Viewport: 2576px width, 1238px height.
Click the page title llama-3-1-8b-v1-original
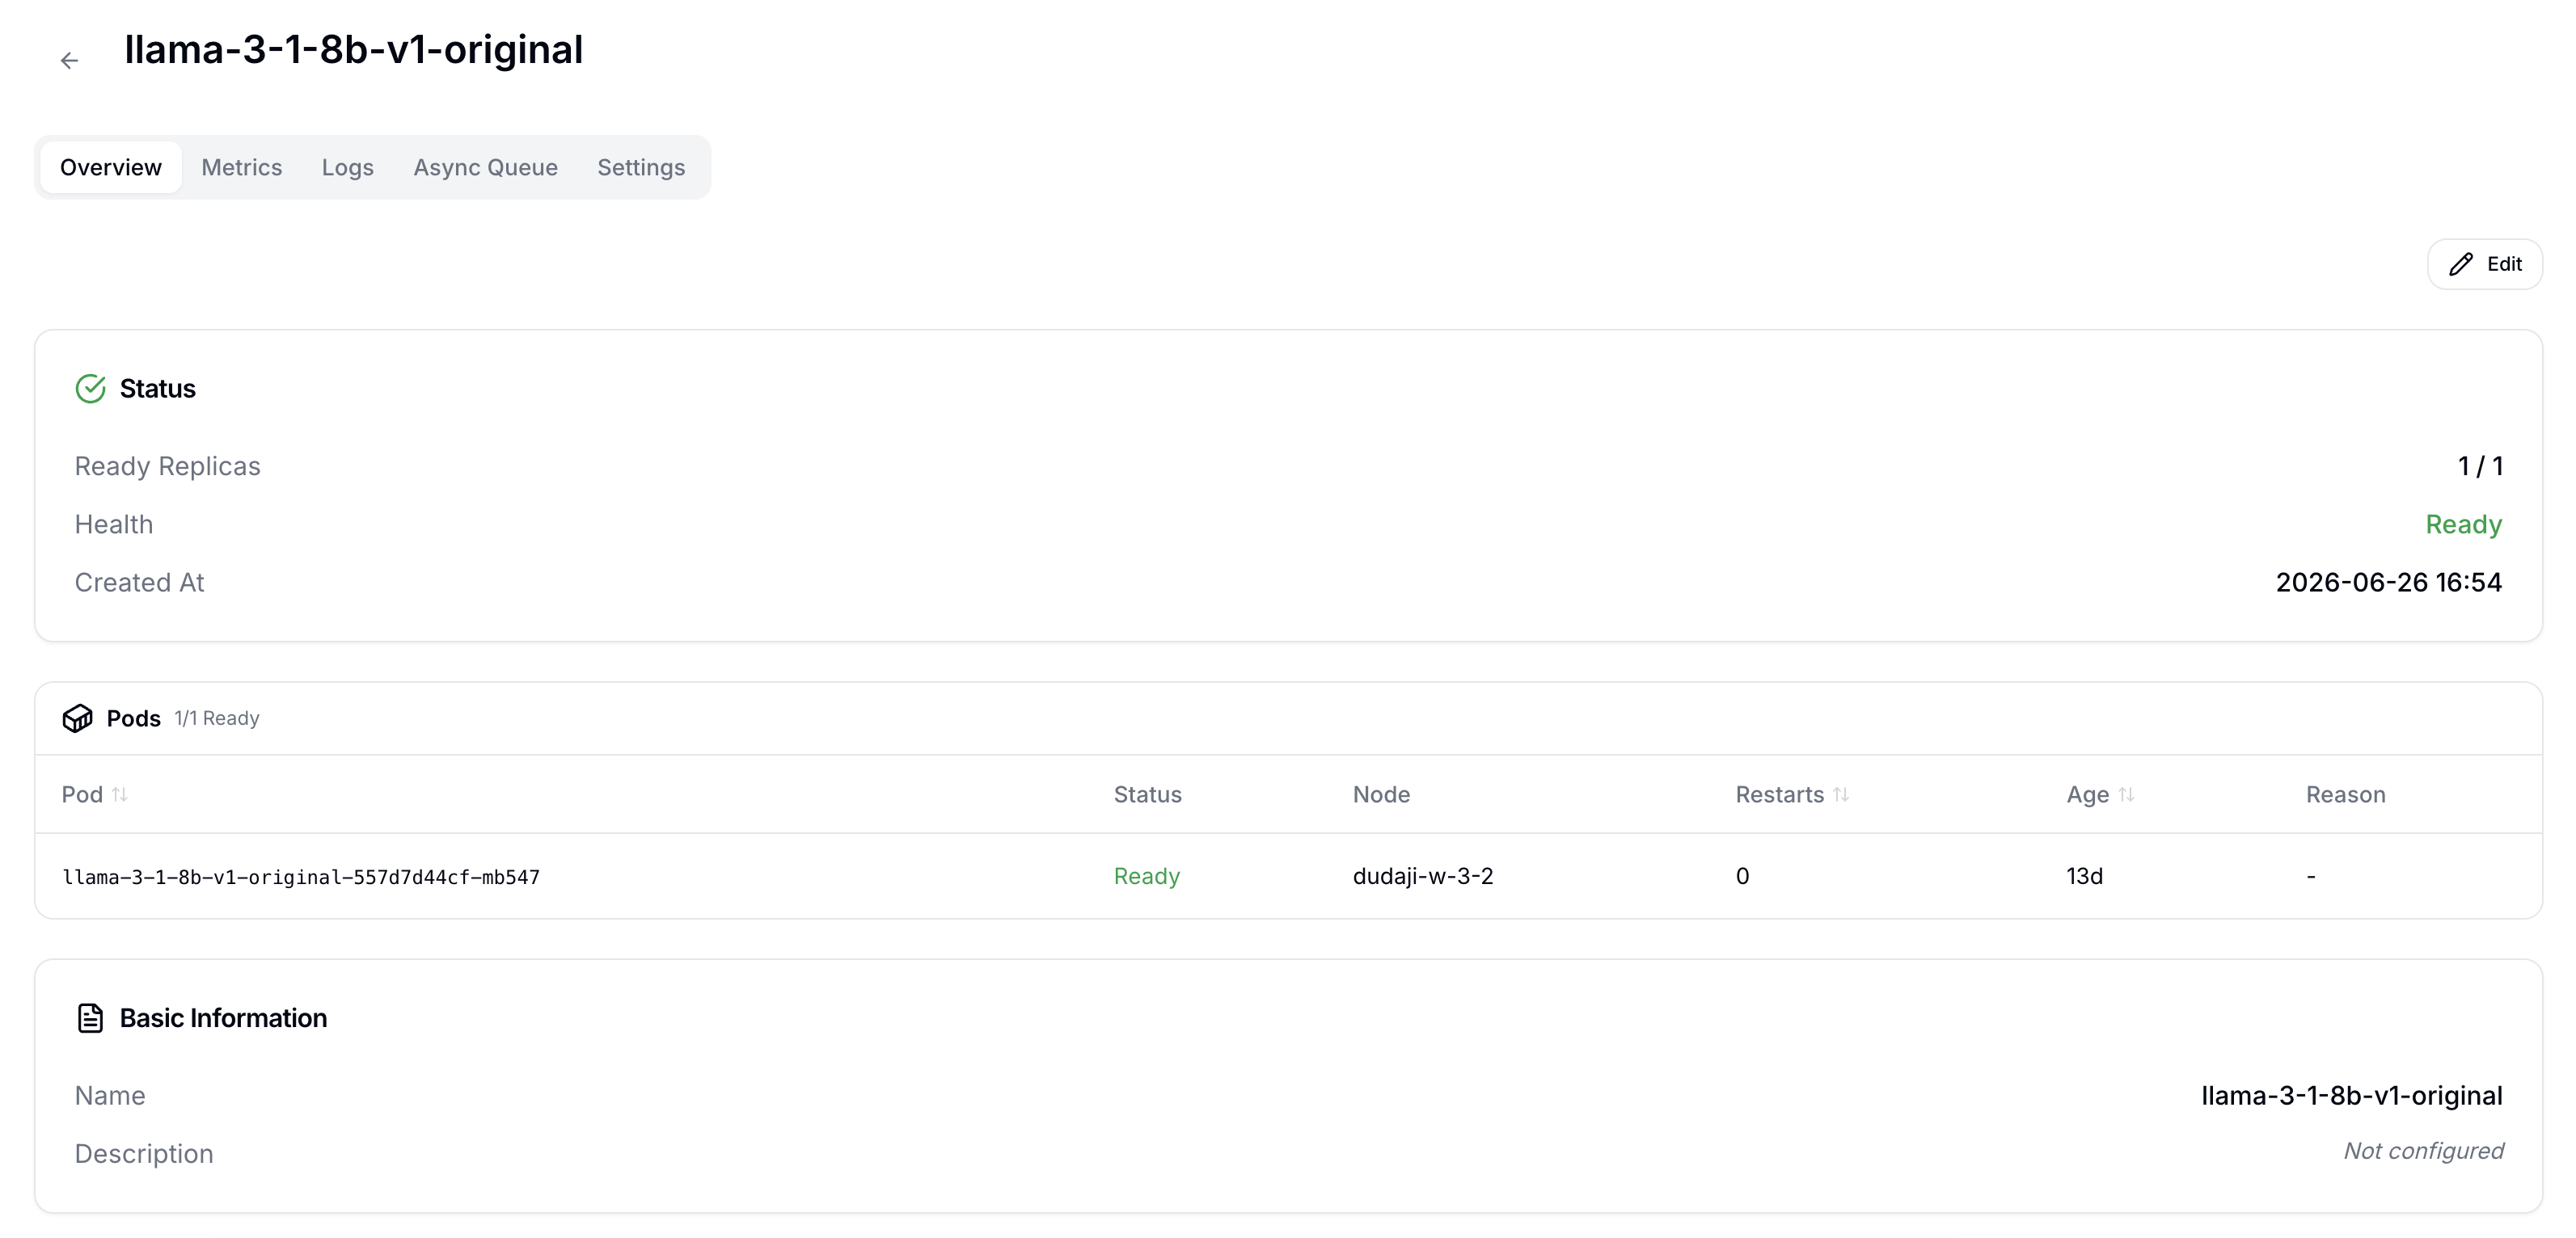point(354,50)
